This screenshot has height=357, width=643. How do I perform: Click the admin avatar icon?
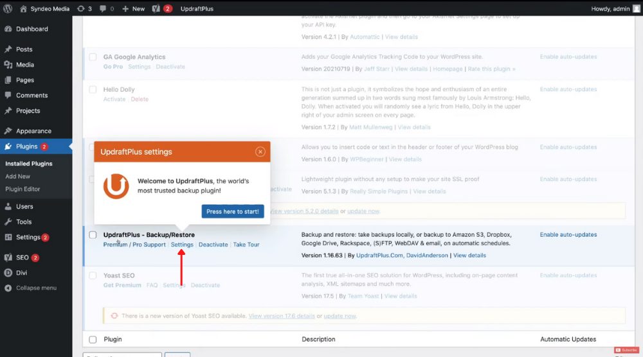(637, 8)
